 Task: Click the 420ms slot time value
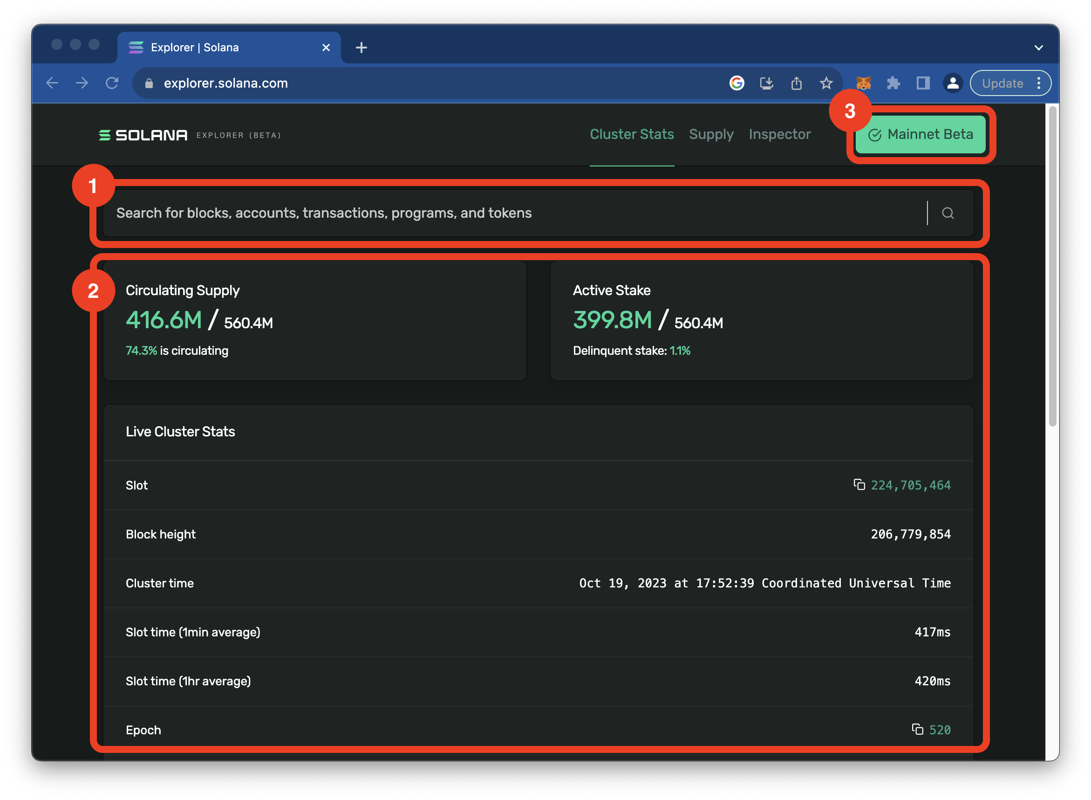[932, 681]
